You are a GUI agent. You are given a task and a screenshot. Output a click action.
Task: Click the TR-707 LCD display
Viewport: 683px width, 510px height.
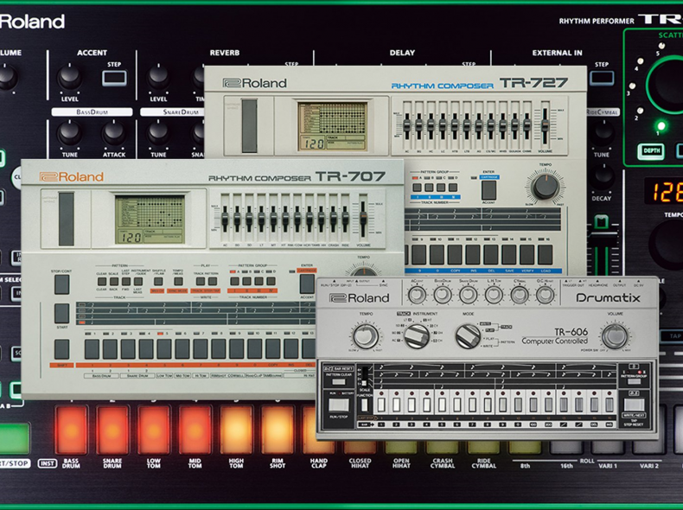(150, 220)
